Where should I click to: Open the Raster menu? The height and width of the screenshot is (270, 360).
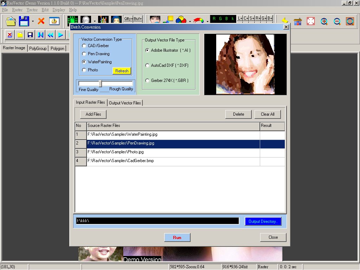[17, 10]
